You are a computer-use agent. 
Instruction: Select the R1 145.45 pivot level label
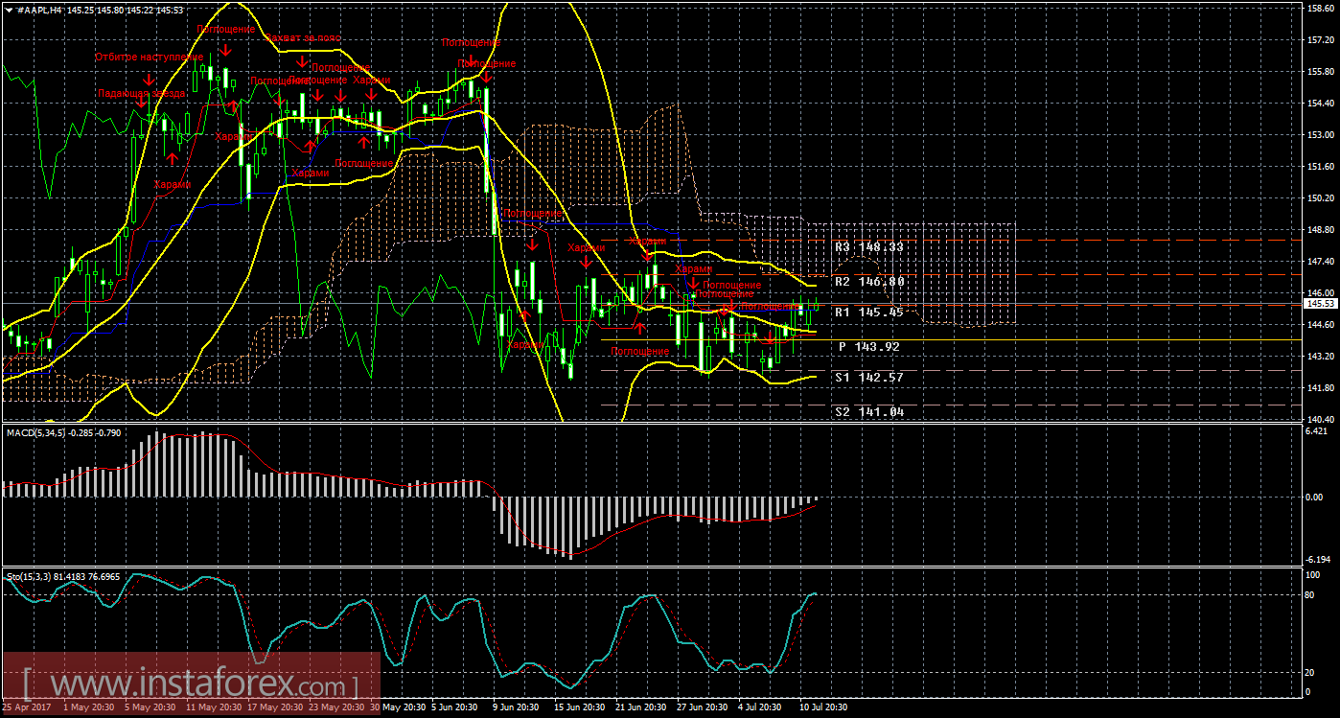pyautogui.click(x=869, y=312)
